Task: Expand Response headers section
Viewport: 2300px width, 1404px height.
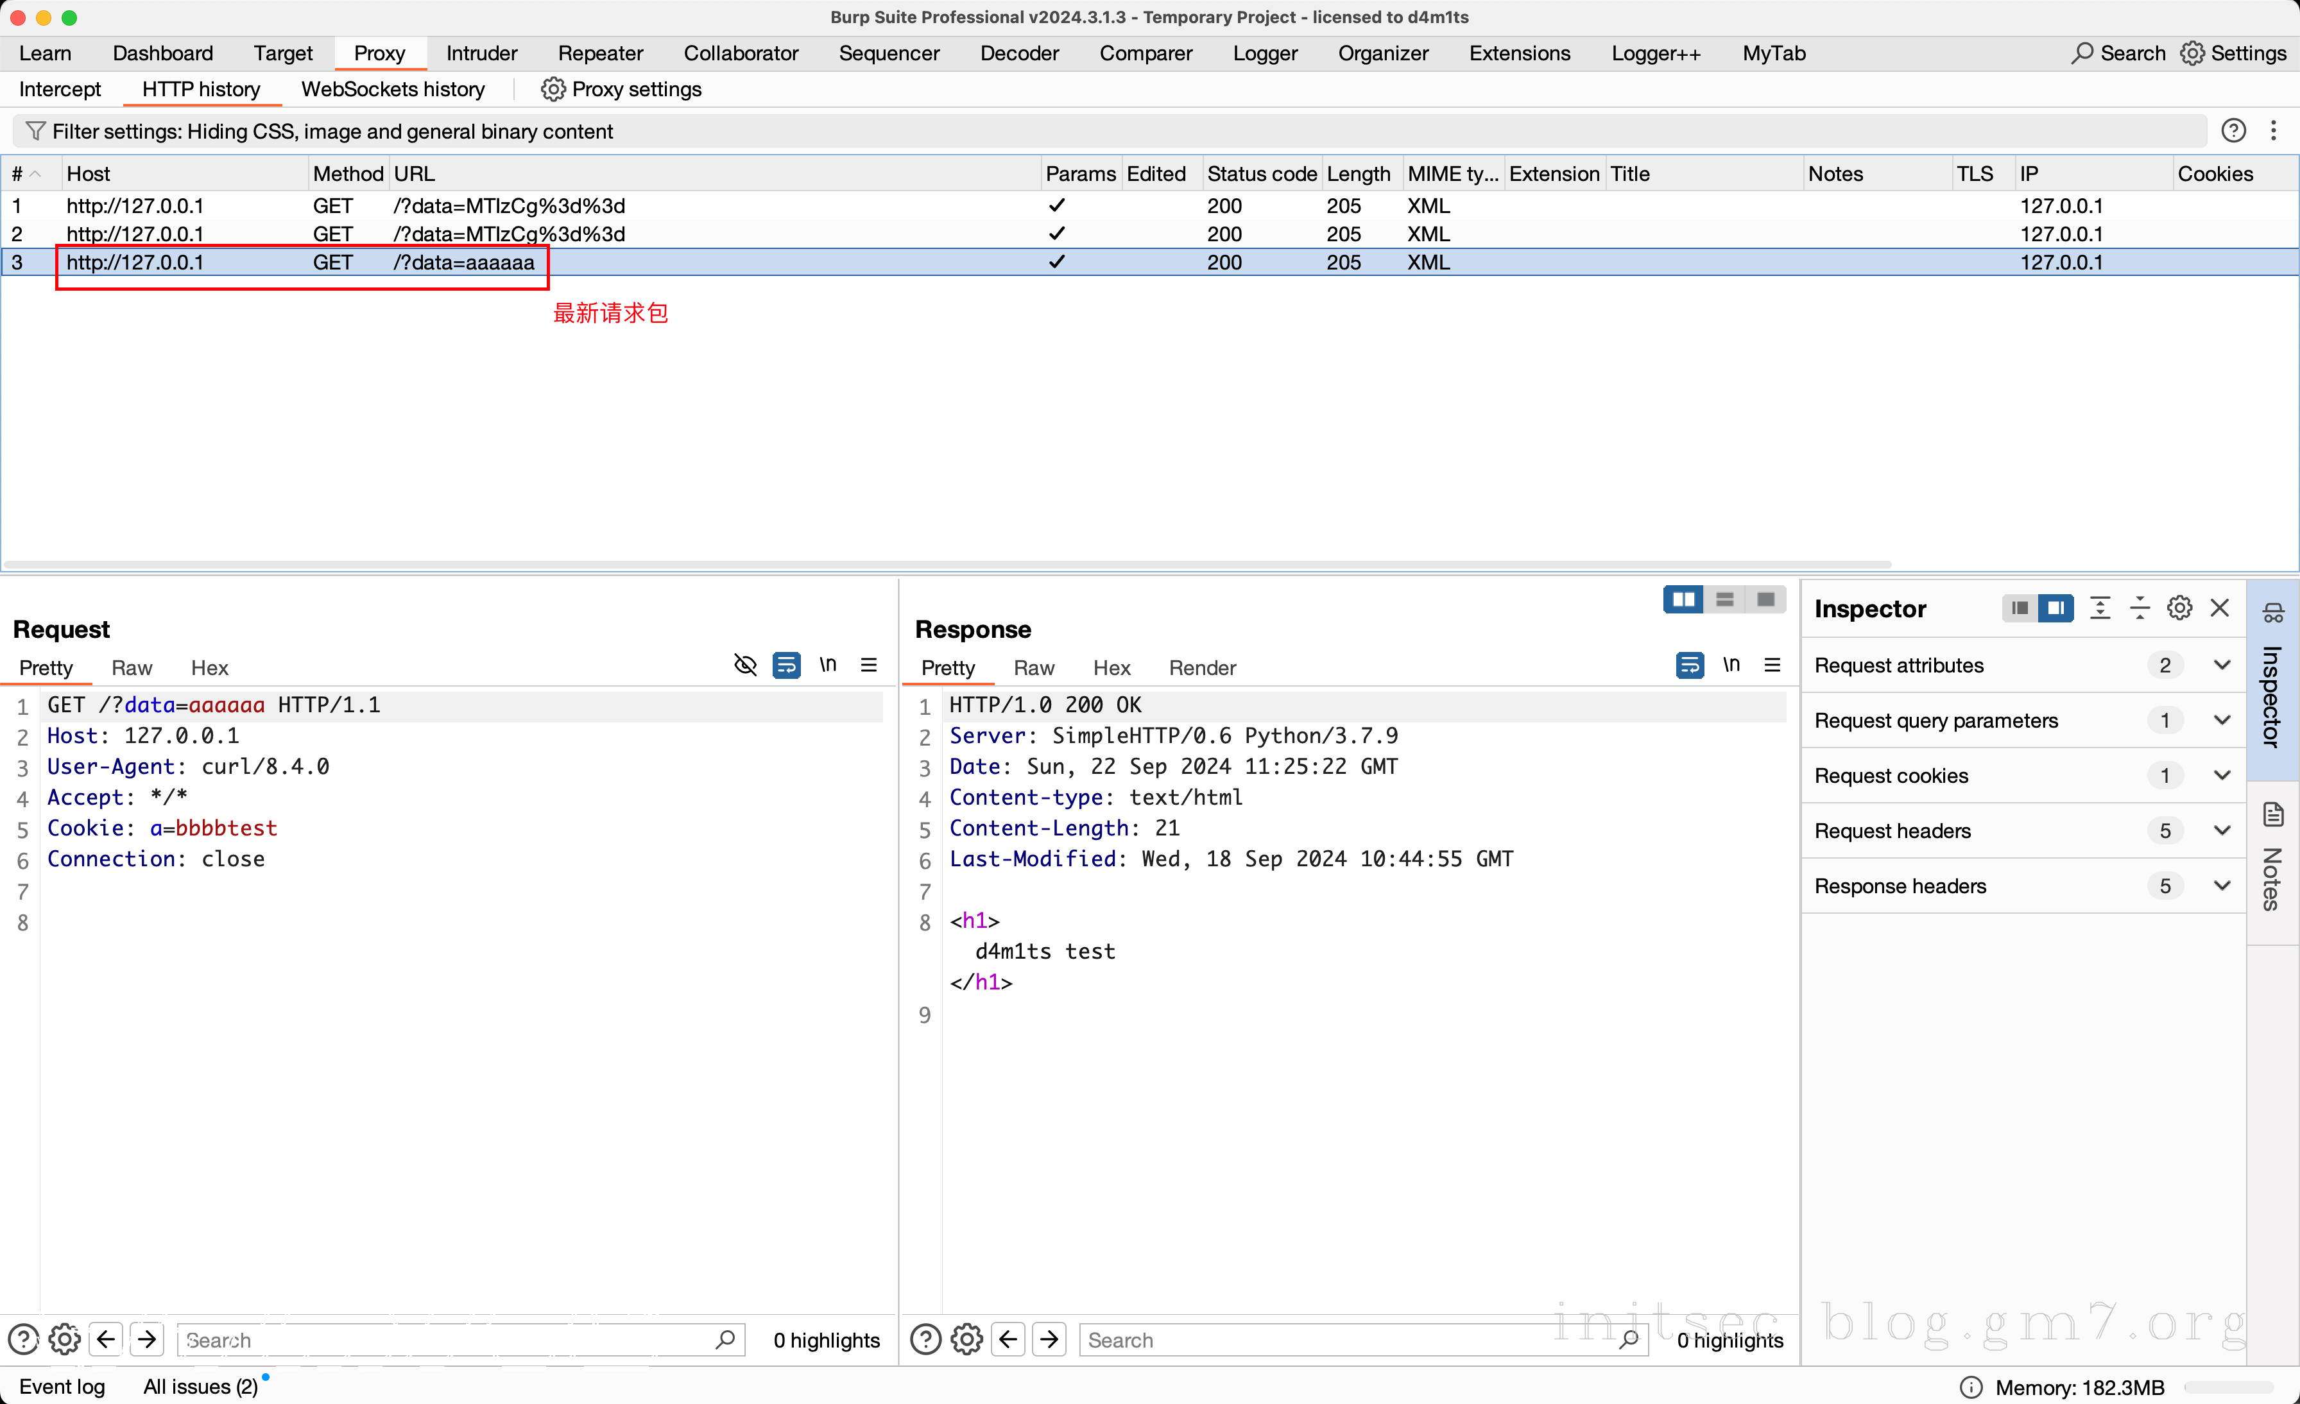Action: 2222,885
